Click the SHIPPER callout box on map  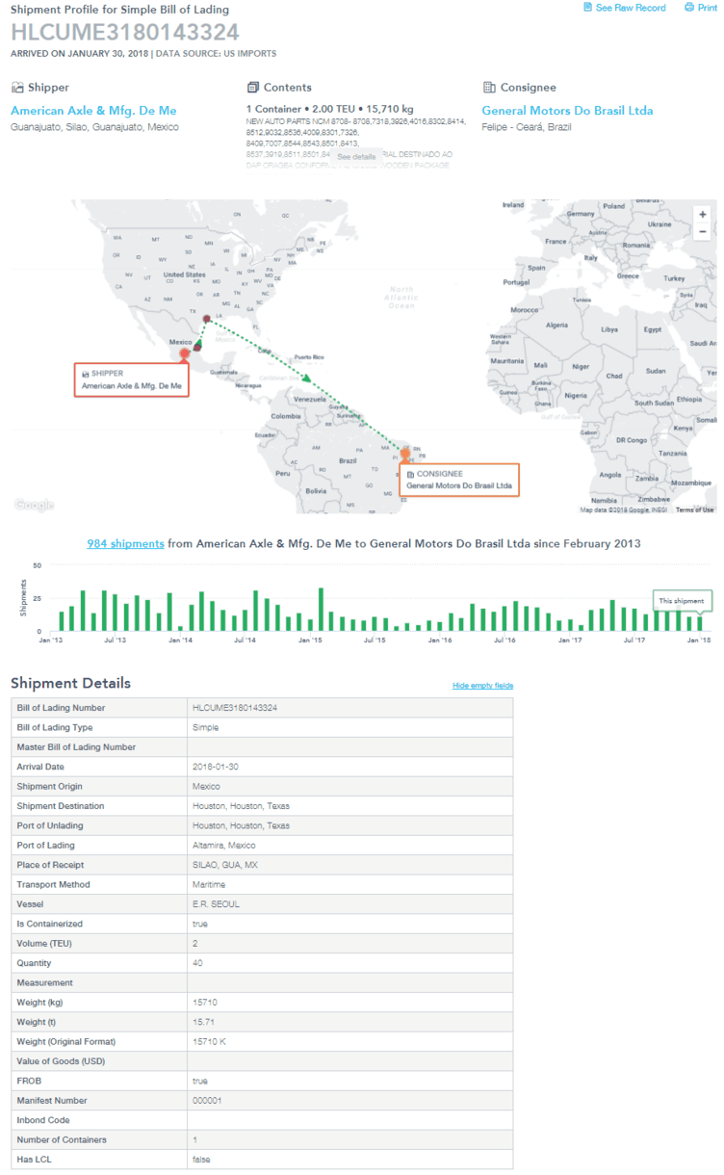132,379
